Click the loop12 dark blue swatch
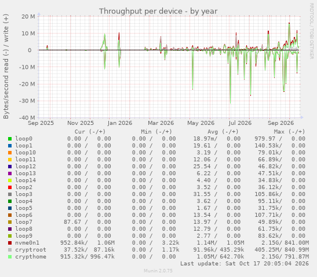This screenshot has height=277, width=317. (10, 167)
